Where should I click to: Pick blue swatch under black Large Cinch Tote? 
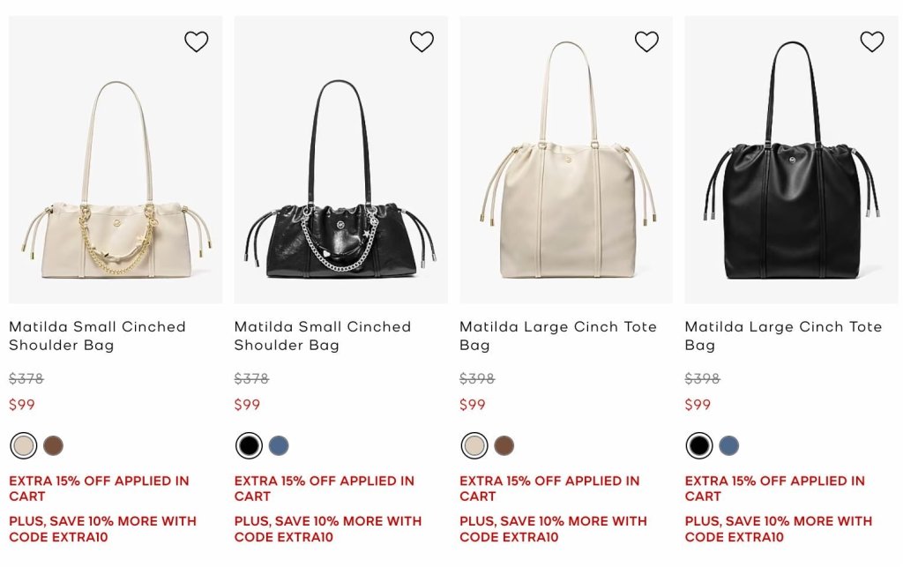pyautogui.click(x=729, y=445)
